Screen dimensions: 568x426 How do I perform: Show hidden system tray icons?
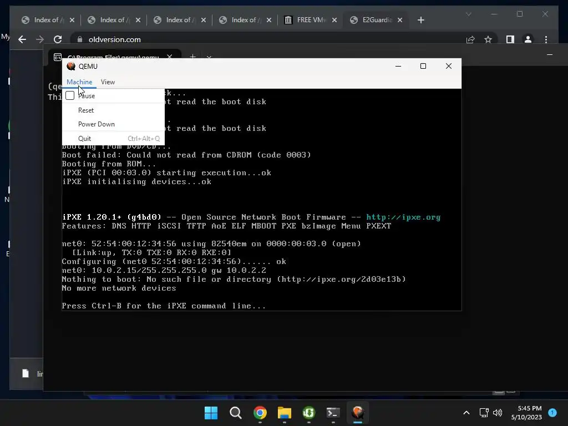466,413
